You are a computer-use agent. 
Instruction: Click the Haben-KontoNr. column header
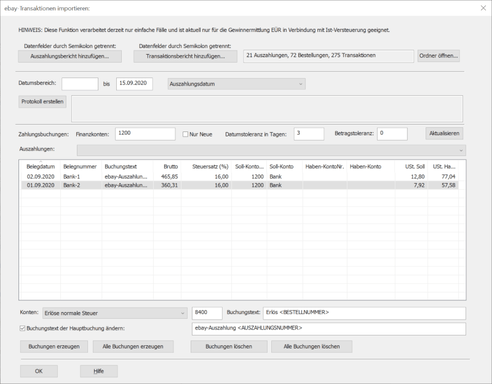point(325,167)
